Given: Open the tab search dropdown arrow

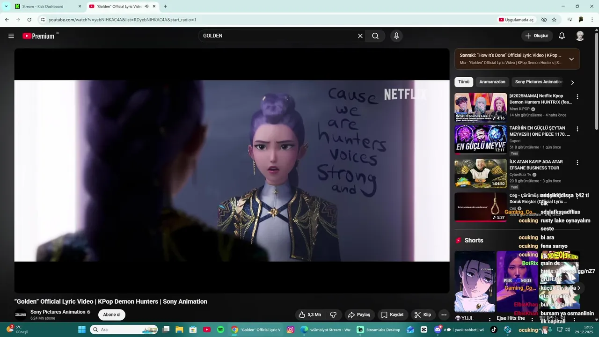Looking at the screenshot, I should tap(6, 7).
